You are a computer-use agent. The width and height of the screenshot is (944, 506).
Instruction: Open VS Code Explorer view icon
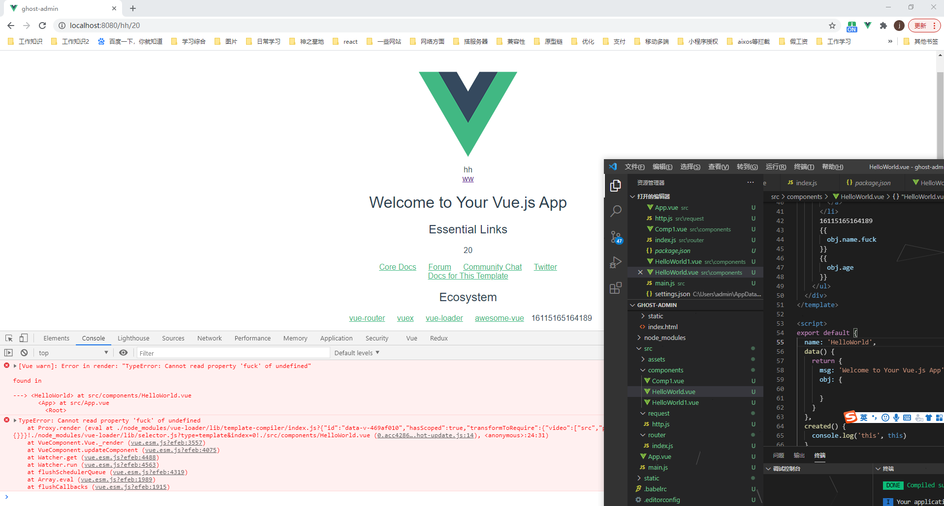pos(615,186)
